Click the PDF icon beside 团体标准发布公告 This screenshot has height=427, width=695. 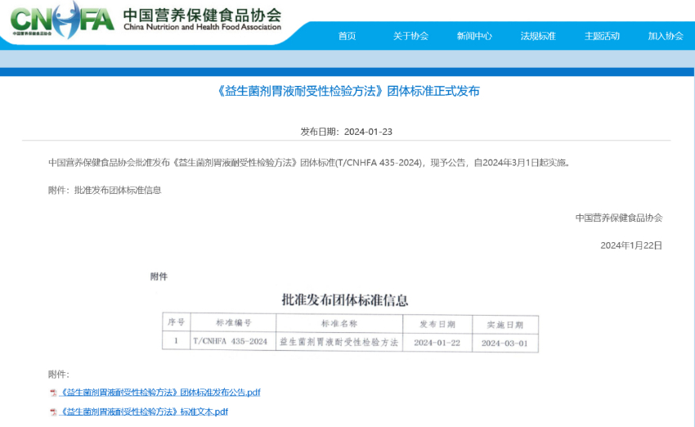[x=53, y=393]
